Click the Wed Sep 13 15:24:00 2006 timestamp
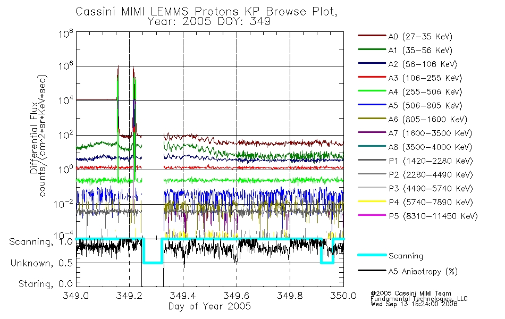505x319 pixels. [x=414, y=304]
